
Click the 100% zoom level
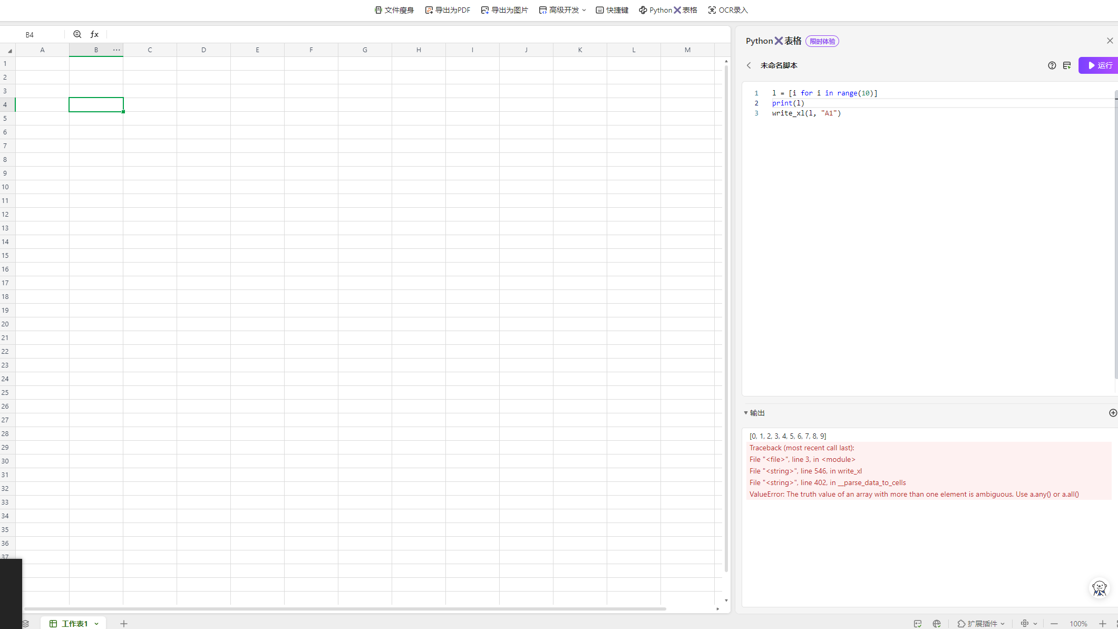coord(1078,624)
